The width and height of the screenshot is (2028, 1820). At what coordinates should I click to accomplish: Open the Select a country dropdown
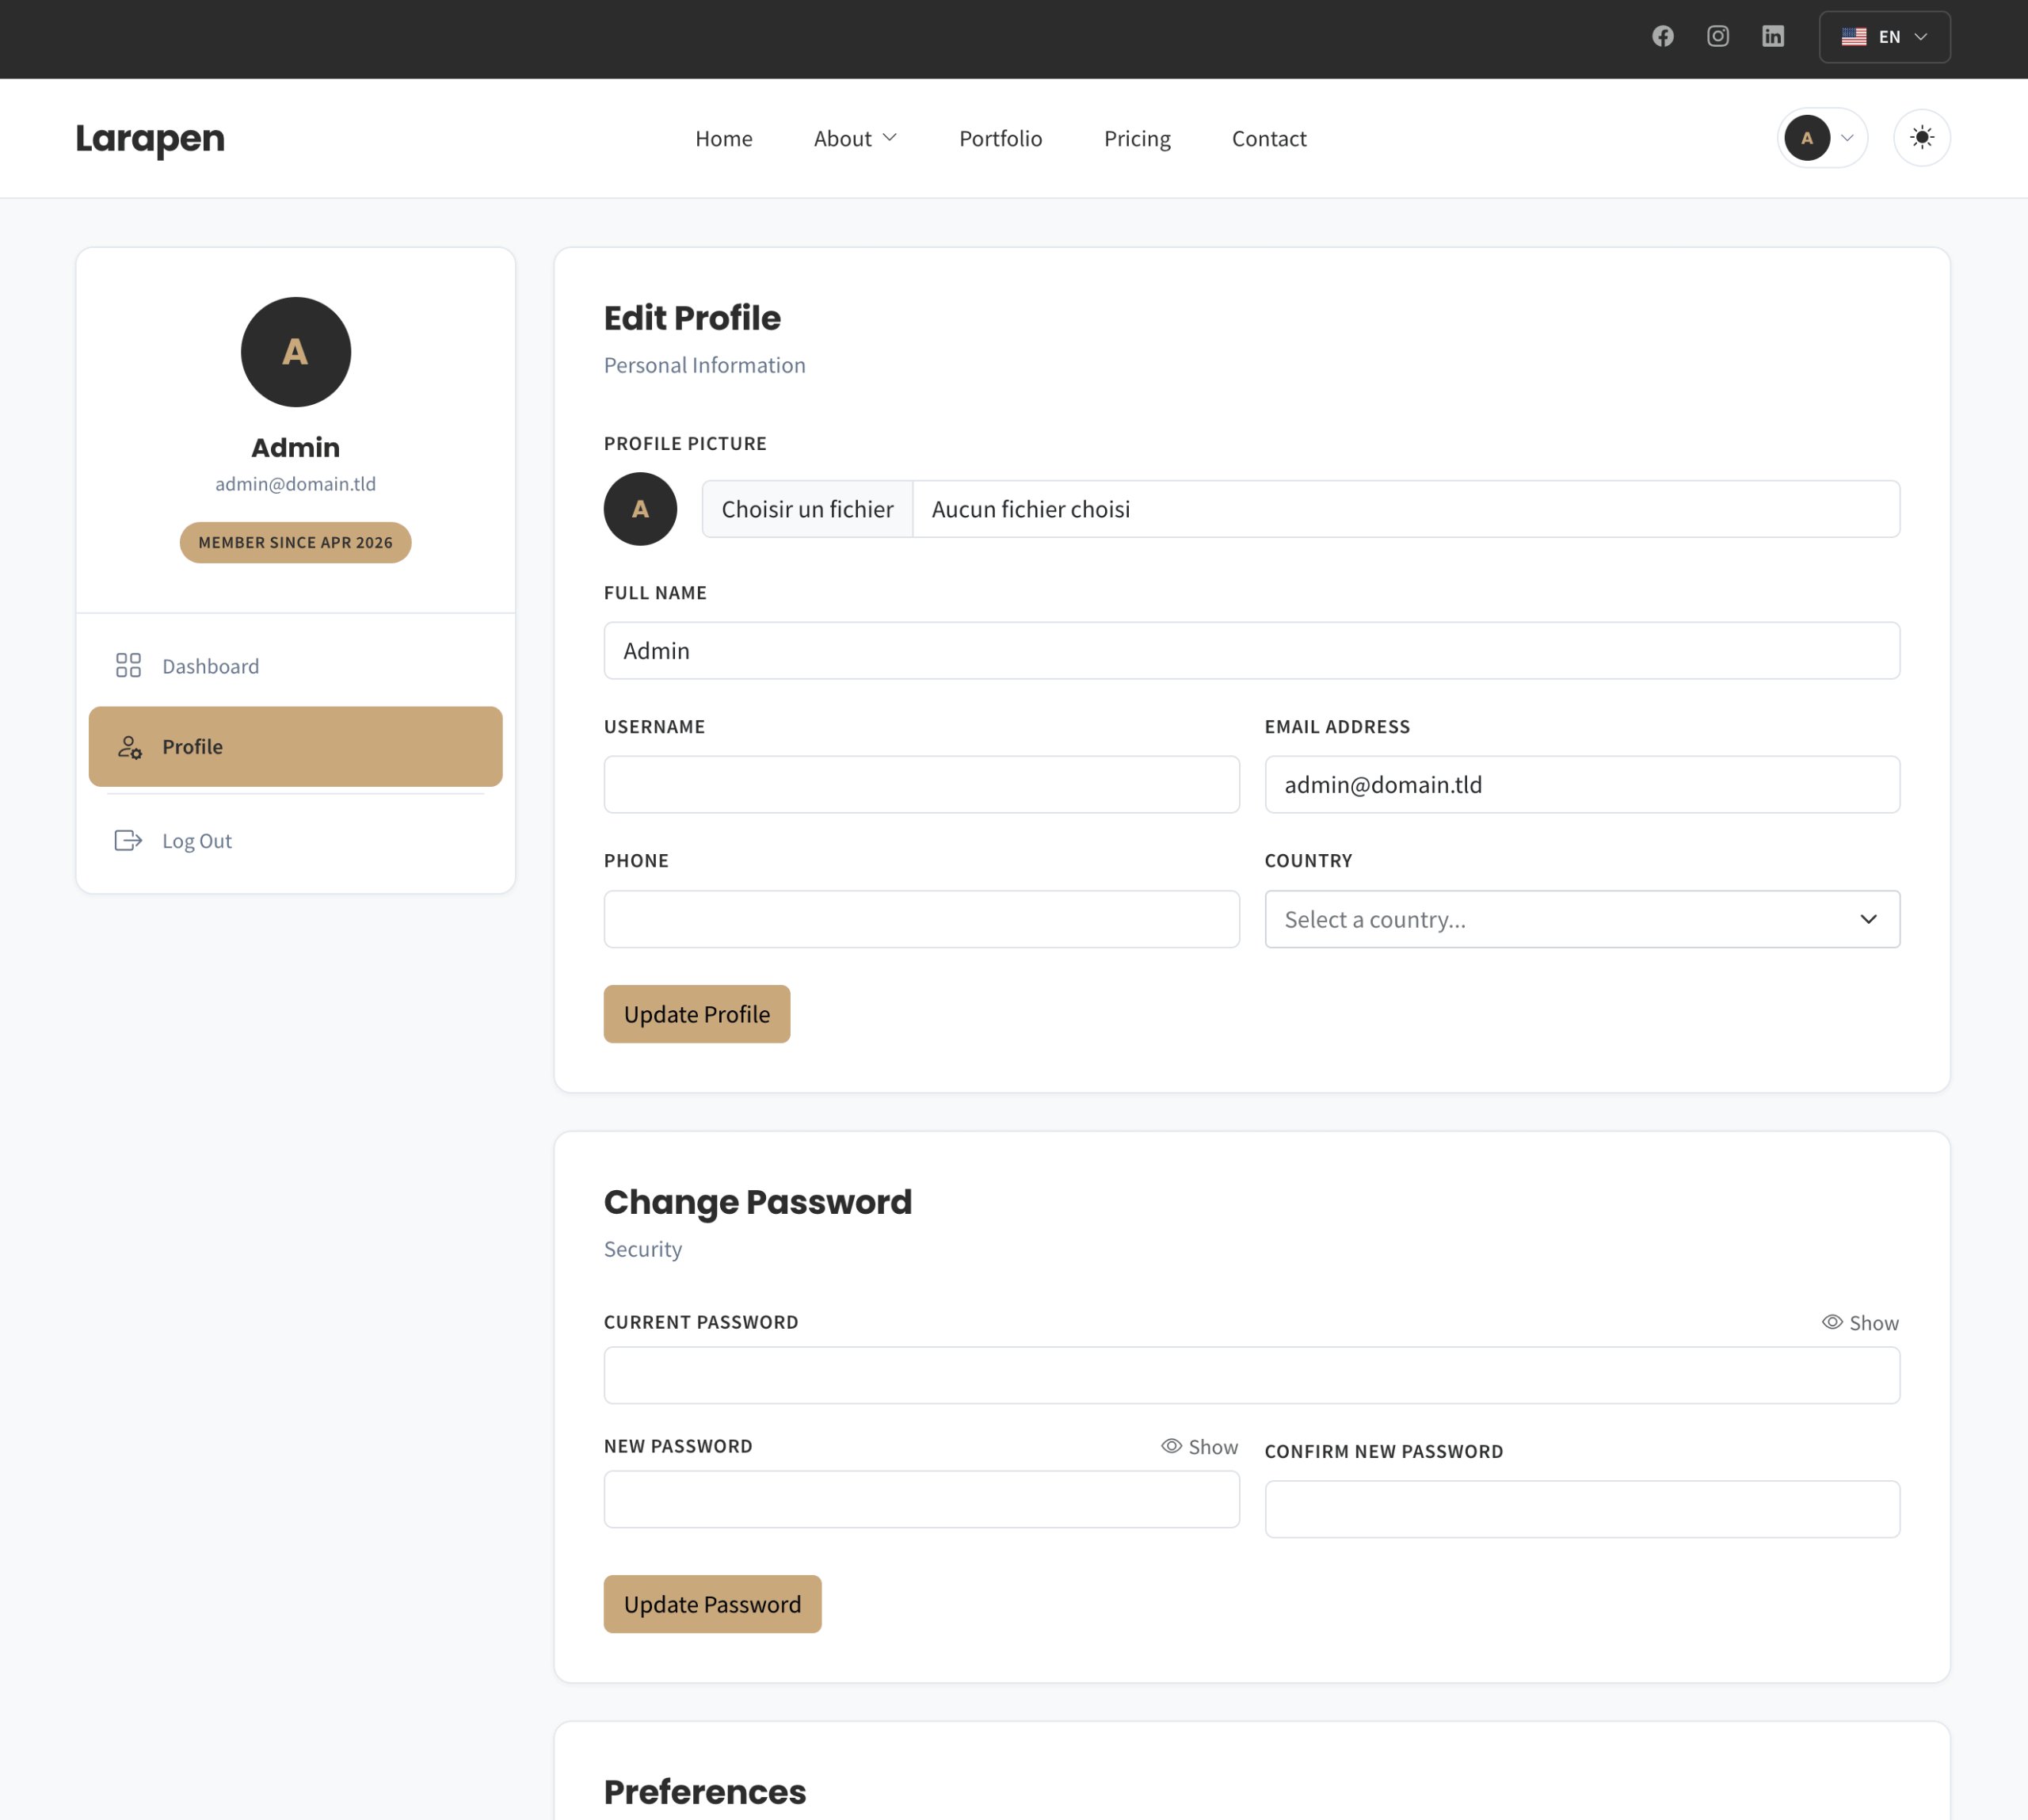point(1581,919)
